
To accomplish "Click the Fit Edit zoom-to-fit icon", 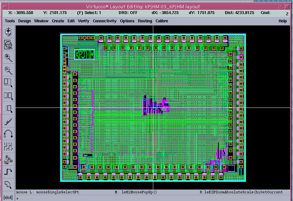I will (x=8, y=45).
